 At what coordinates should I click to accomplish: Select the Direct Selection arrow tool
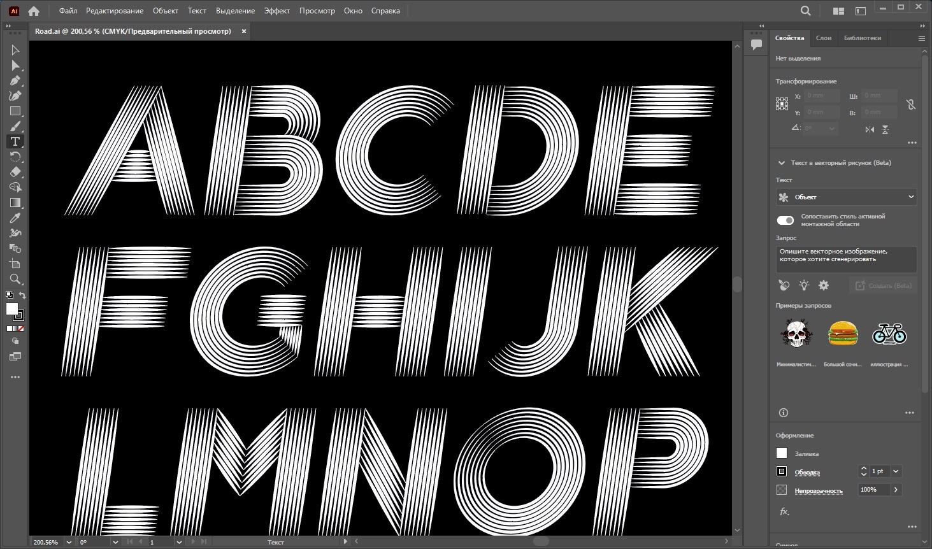coord(15,66)
